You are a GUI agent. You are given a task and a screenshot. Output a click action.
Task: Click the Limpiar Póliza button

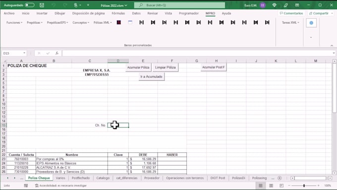(x=165, y=67)
